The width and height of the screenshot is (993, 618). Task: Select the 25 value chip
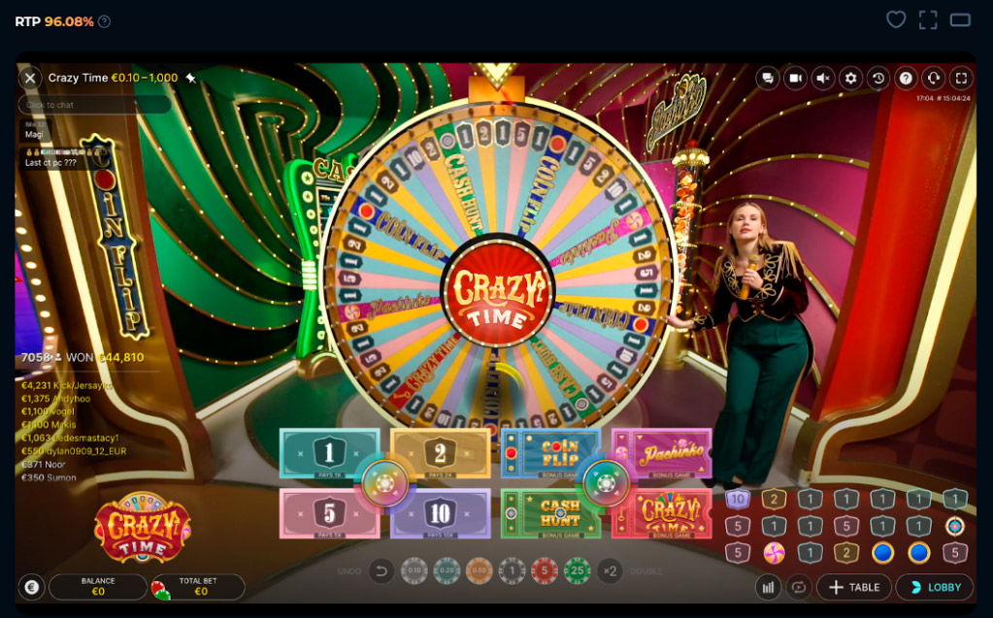pos(578,571)
